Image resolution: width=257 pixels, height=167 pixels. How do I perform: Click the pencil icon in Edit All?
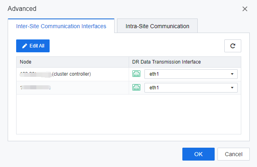25,46
